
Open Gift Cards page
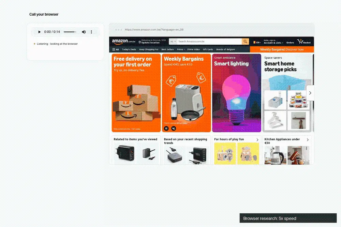click(x=208, y=49)
